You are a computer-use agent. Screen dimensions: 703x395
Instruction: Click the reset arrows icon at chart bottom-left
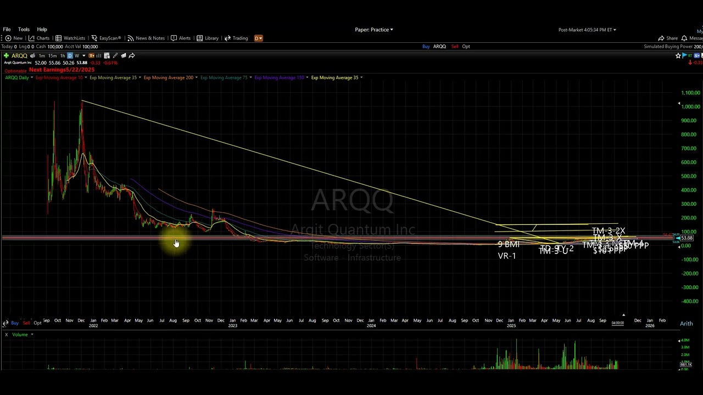tap(5, 323)
